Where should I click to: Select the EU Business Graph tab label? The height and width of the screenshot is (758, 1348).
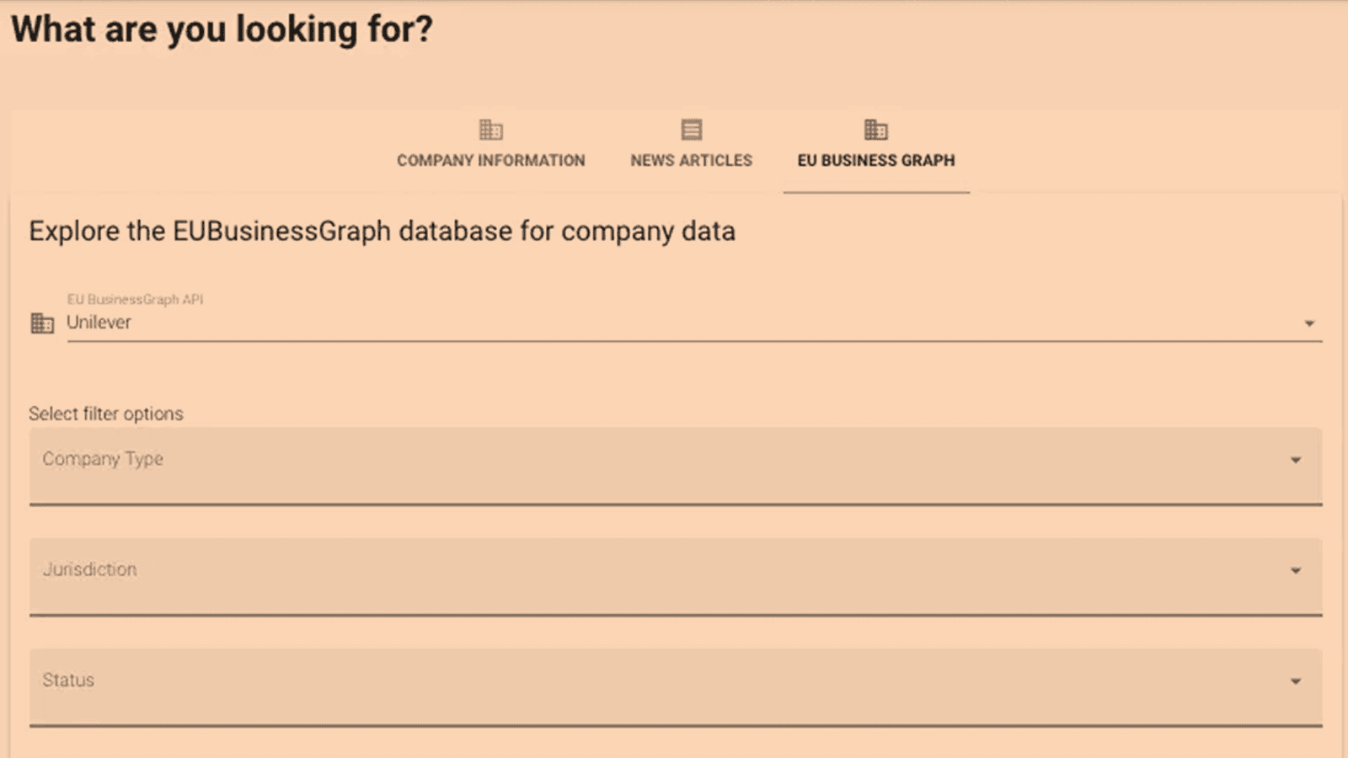click(x=876, y=160)
